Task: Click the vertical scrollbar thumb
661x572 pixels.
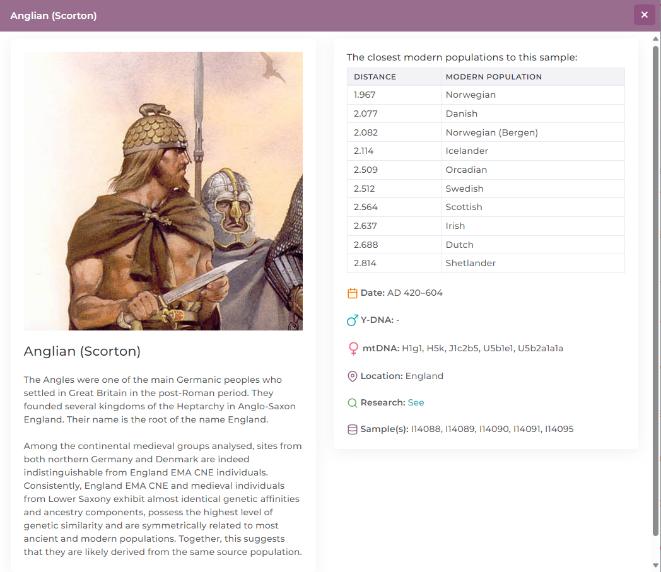Action: click(x=655, y=291)
